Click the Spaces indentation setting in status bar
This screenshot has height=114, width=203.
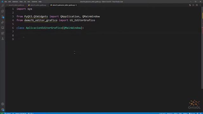(x=169, y=113)
